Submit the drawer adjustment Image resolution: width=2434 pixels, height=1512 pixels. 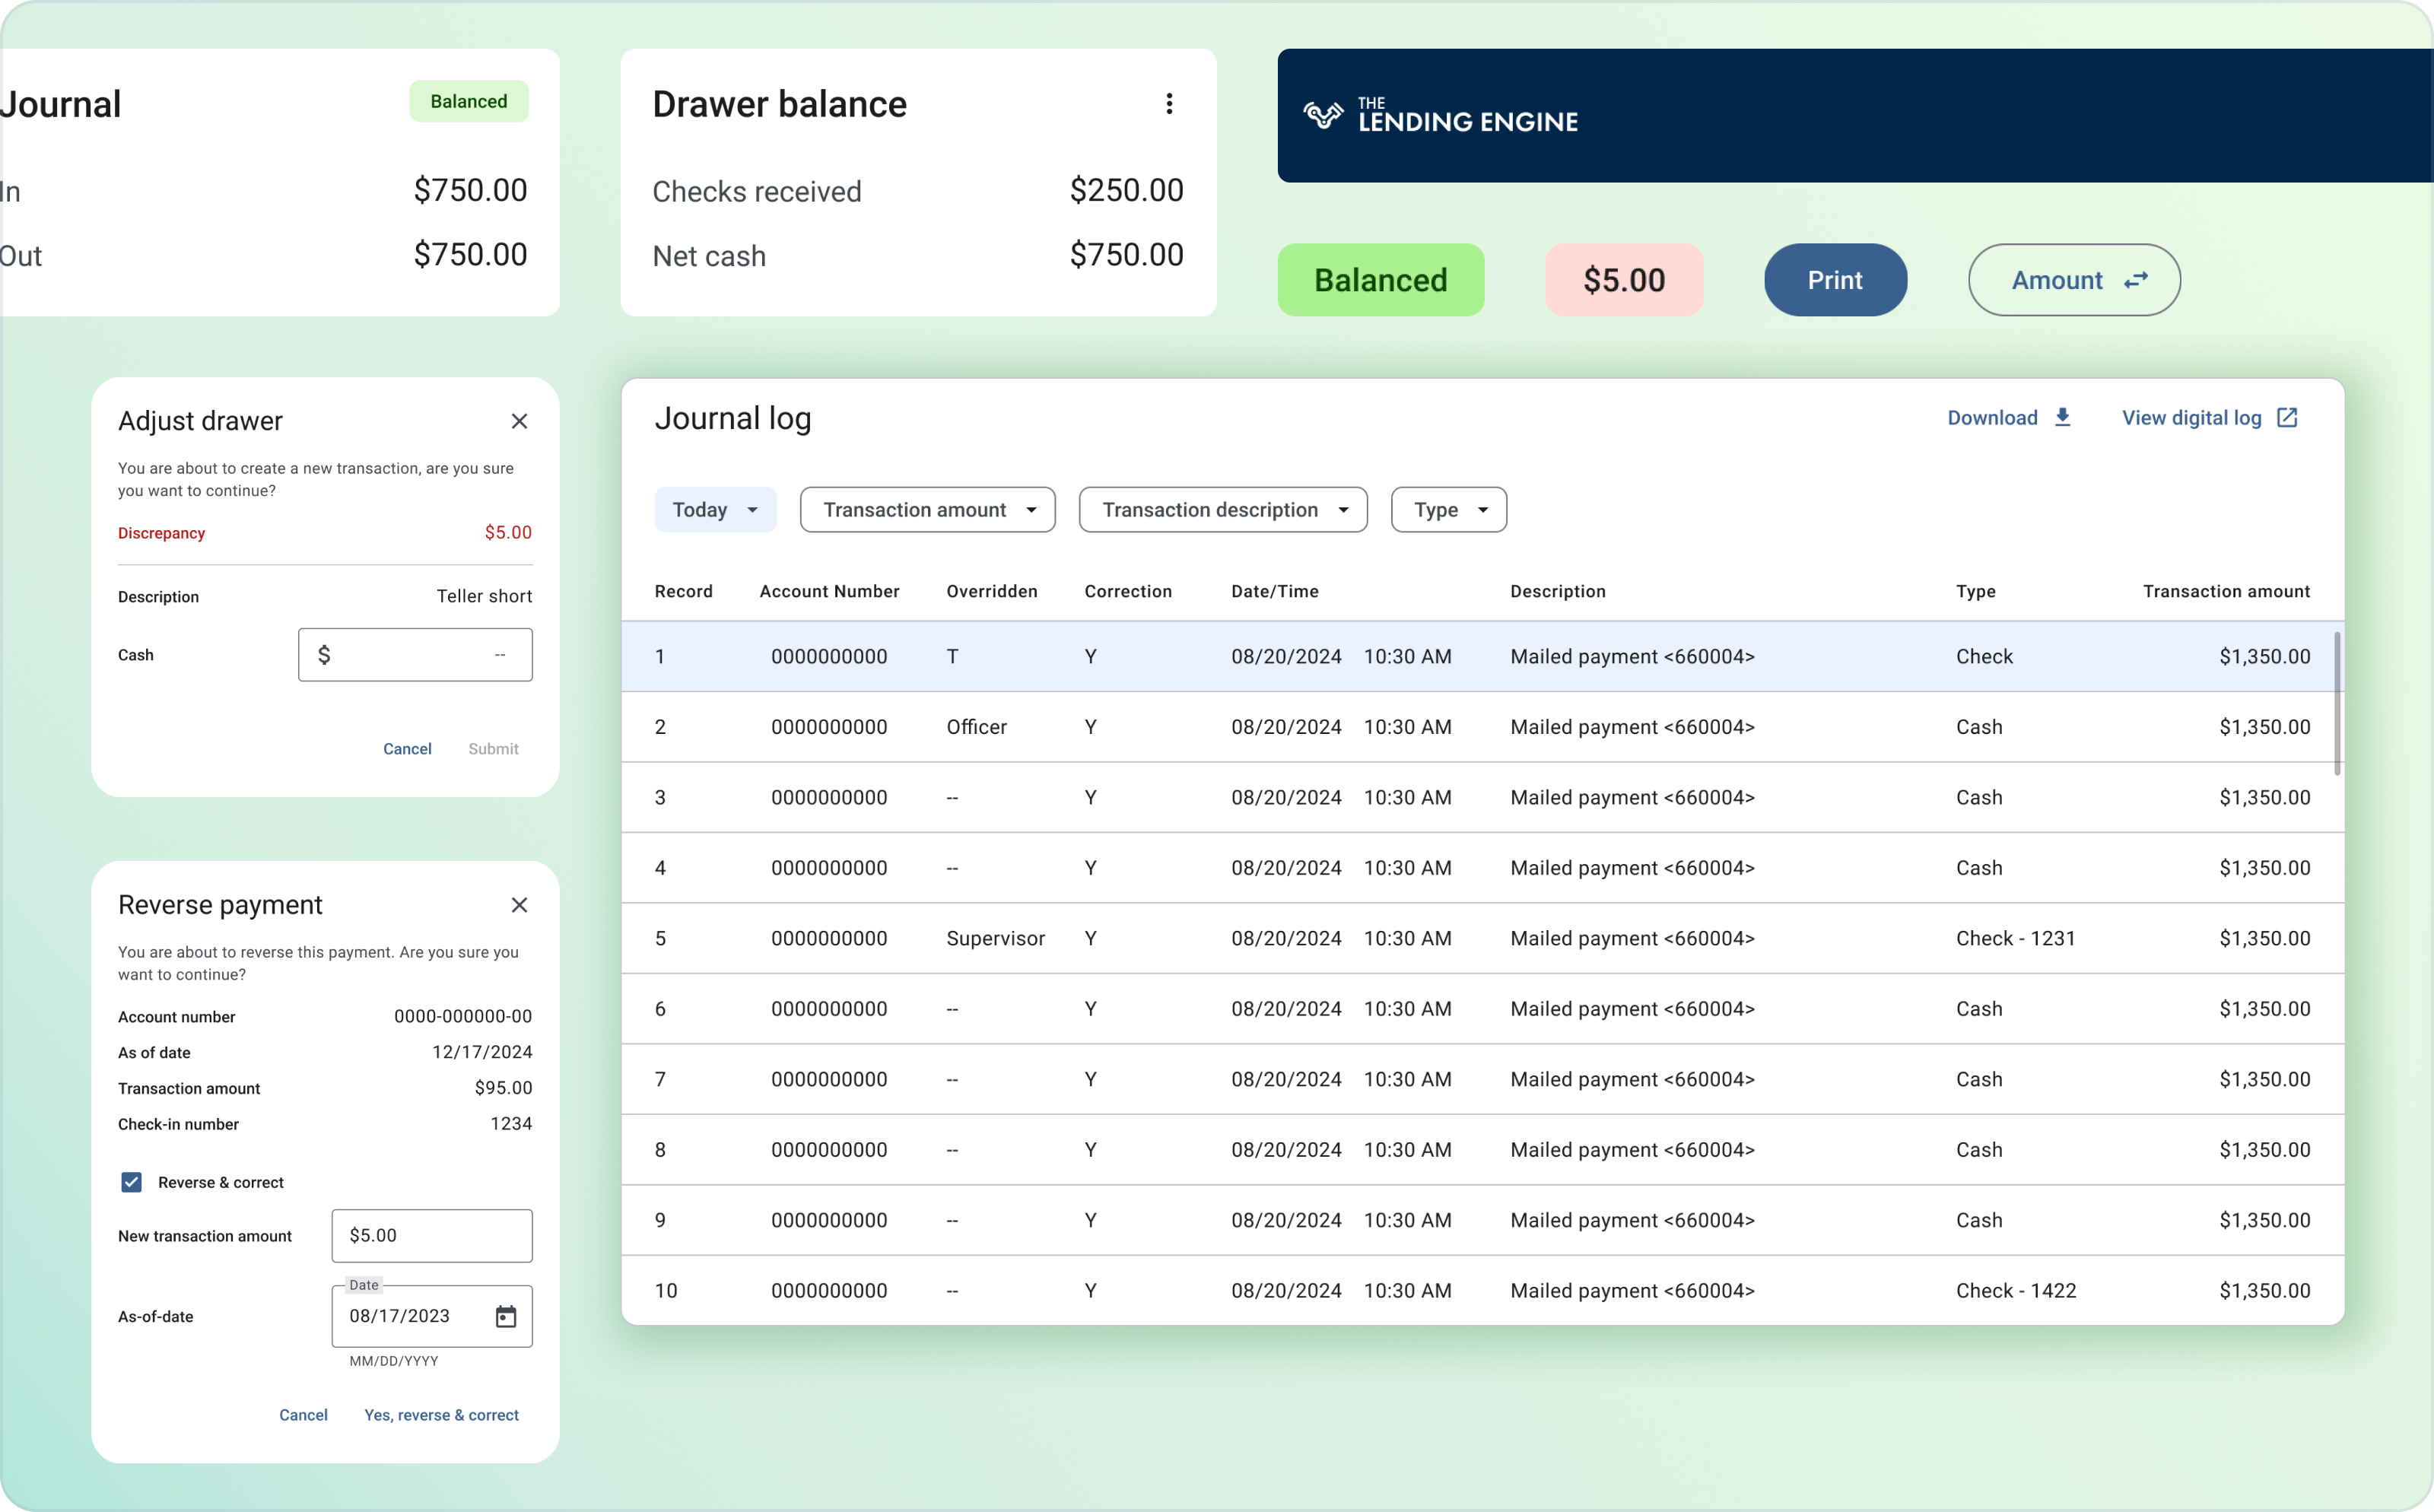(493, 748)
